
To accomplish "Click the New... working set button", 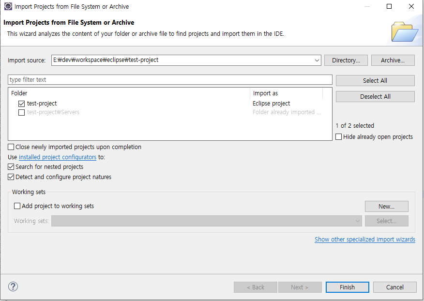I will 386,206.
